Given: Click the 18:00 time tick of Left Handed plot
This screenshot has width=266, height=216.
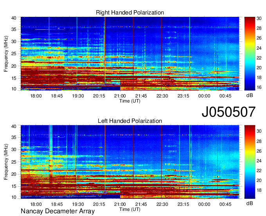Looking at the screenshot, I should tap(36, 205).
